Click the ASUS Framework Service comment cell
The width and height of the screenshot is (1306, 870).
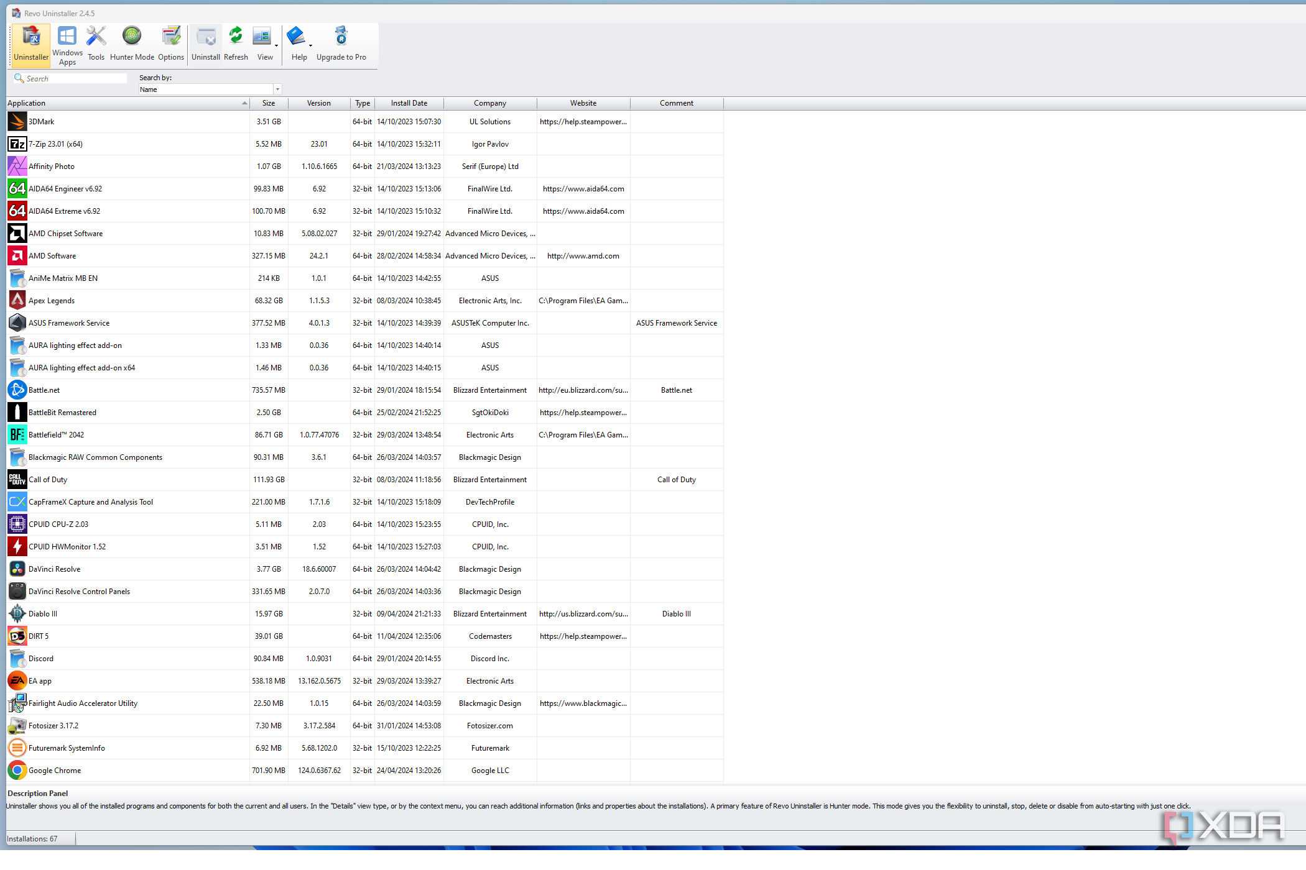pyautogui.click(x=677, y=323)
